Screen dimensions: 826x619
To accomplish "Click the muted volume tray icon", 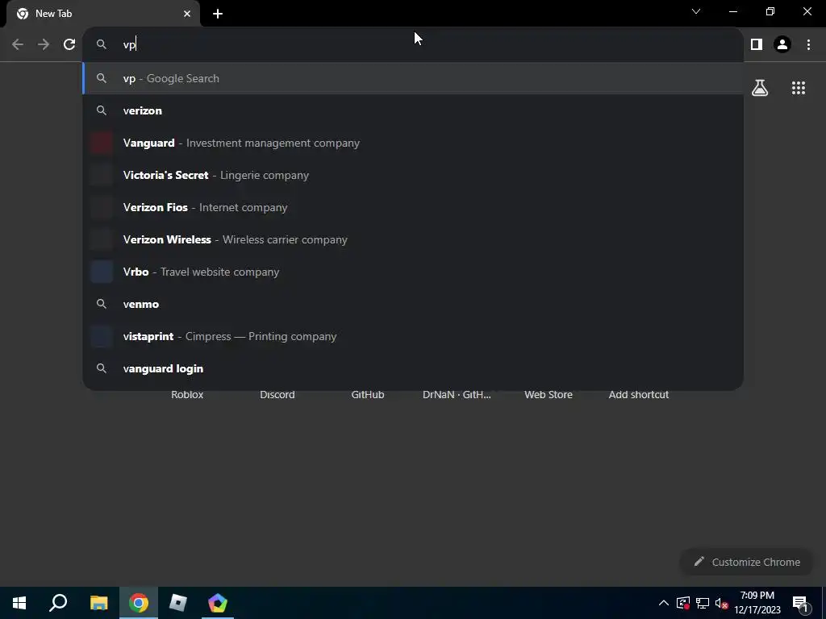I will tap(722, 603).
